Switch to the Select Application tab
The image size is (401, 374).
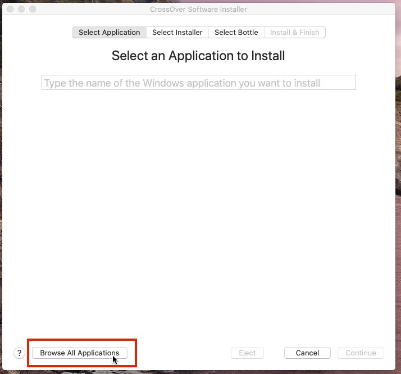[x=110, y=32]
